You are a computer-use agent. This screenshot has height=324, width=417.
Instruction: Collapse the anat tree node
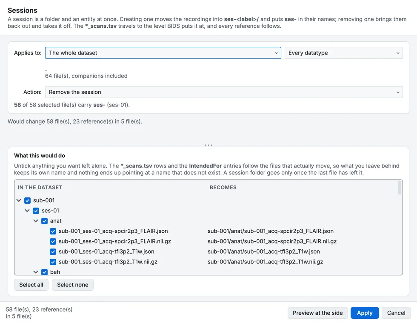pyautogui.click(x=36, y=221)
